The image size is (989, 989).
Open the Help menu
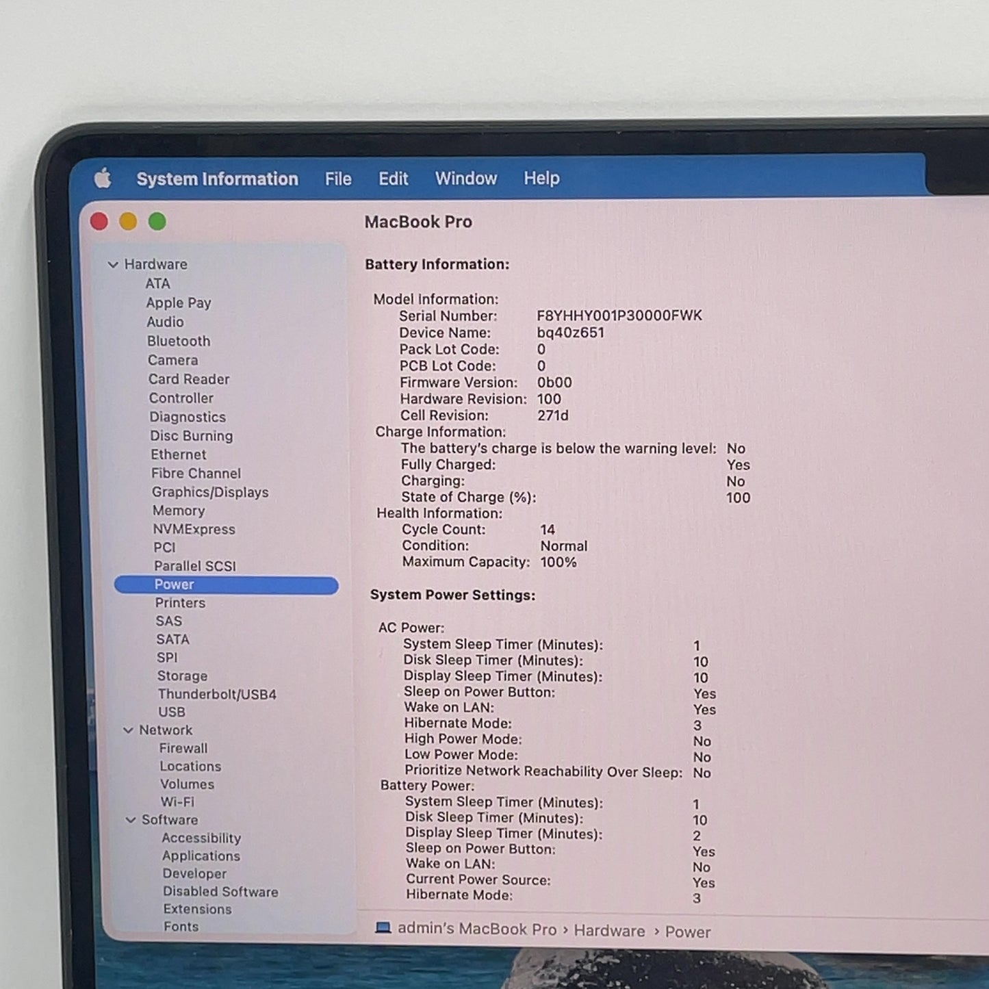point(541,178)
